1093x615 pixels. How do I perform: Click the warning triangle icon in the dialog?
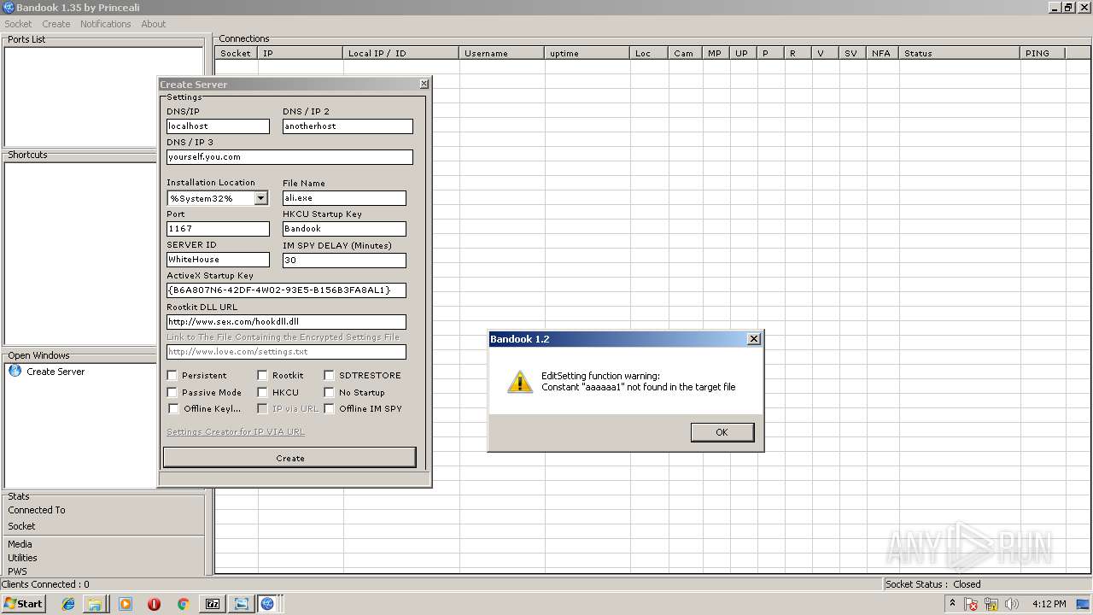(519, 381)
